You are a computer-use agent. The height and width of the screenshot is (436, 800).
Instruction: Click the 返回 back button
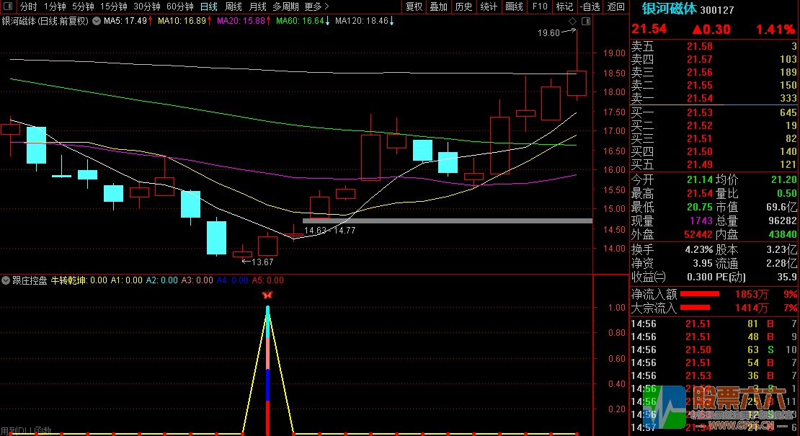615,6
